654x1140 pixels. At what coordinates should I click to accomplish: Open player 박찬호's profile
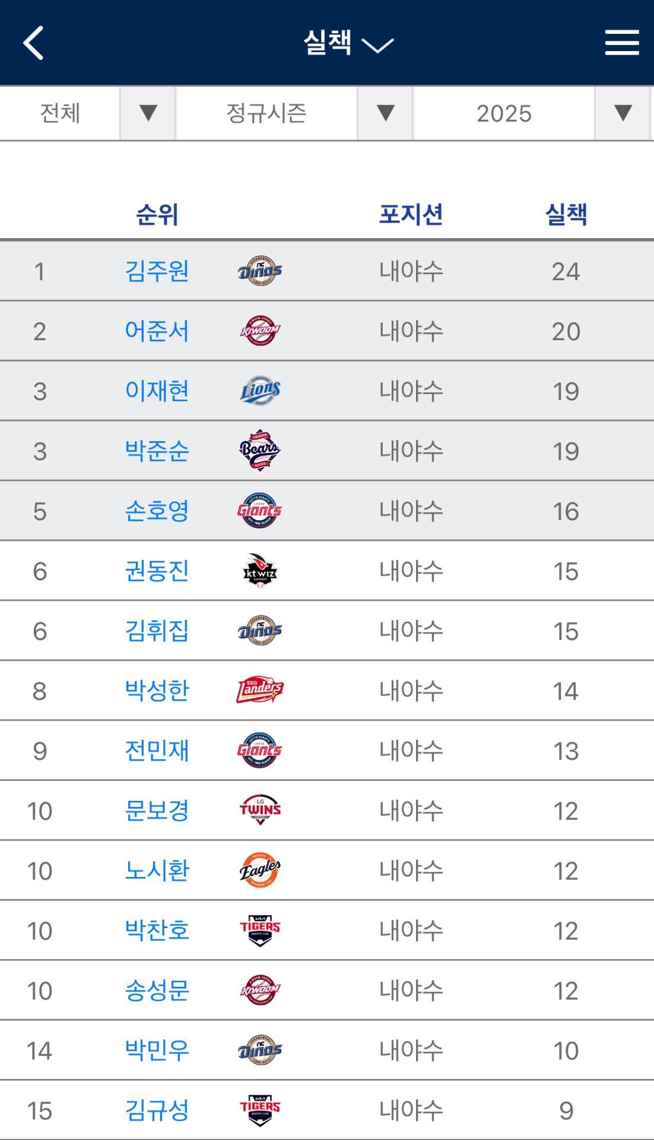[x=157, y=930]
